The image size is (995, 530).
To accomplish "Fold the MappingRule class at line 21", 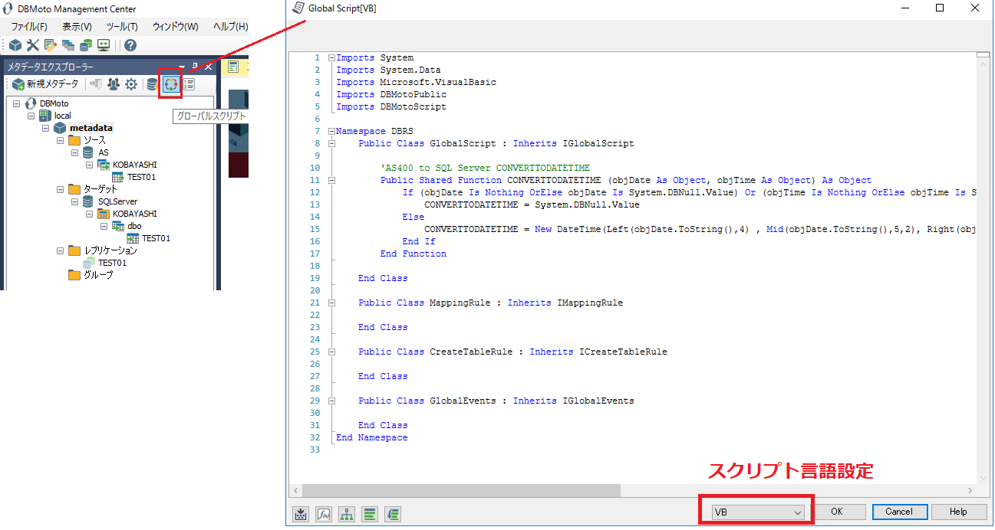I will pyautogui.click(x=331, y=303).
